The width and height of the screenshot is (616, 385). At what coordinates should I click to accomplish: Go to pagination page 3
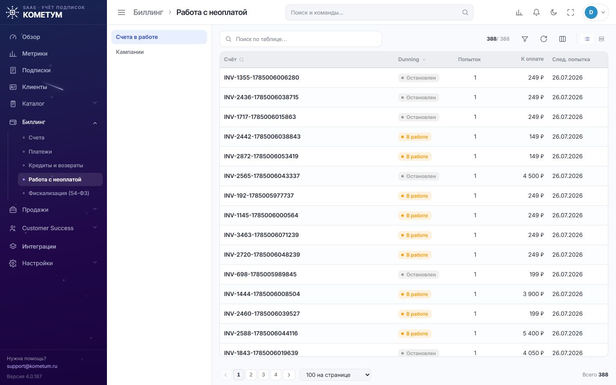pyautogui.click(x=264, y=375)
